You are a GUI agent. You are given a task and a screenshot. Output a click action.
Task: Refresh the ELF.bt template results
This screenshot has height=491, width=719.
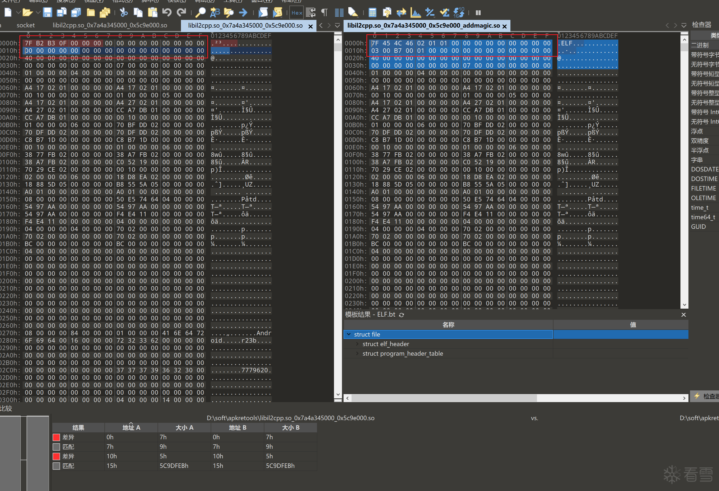(x=401, y=315)
